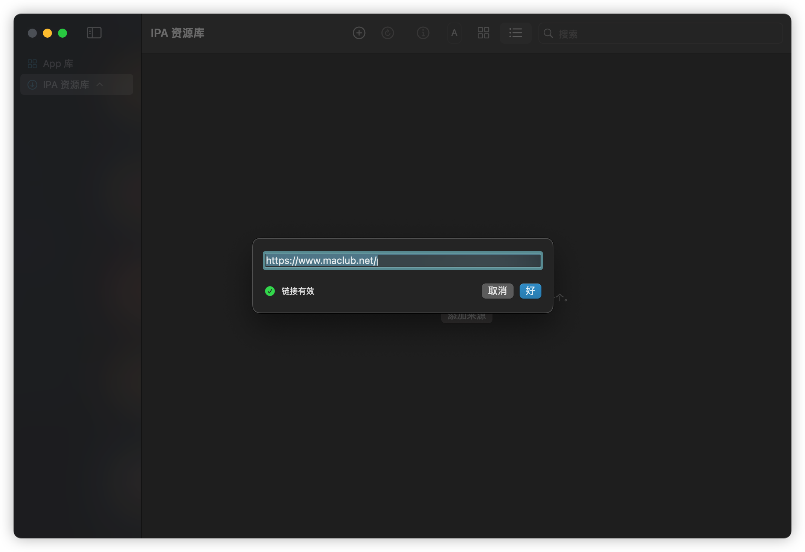Viewport: 805px width, 552px height.
Task: Click the 链接有效 status text
Action: tap(297, 291)
